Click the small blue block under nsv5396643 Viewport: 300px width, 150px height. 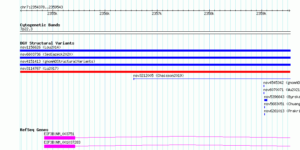coord(266,100)
